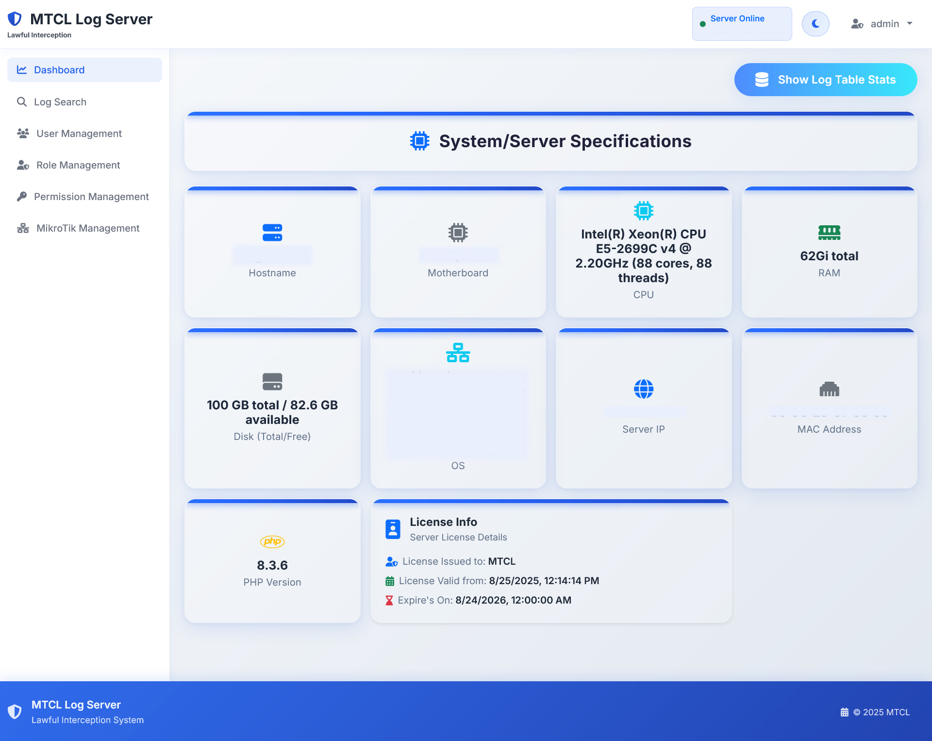Navigate to Role Management
This screenshot has width=932, height=741.
78,165
